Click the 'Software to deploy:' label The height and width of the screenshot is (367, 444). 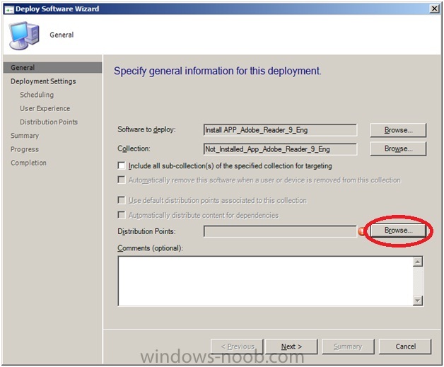coord(146,129)
